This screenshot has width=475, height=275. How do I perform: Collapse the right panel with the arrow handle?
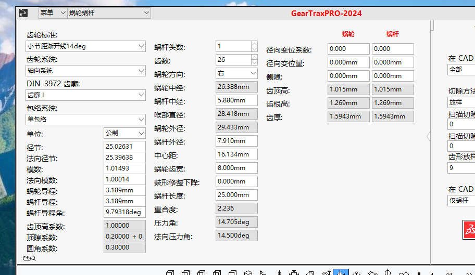(x=428, y=137)
